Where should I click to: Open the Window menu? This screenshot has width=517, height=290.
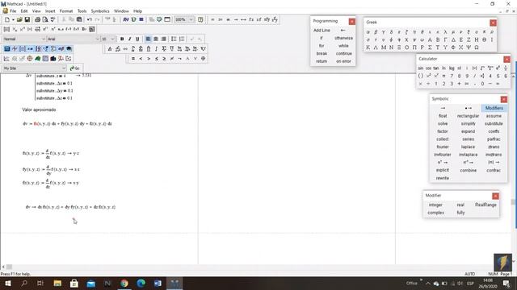[121, 10]
